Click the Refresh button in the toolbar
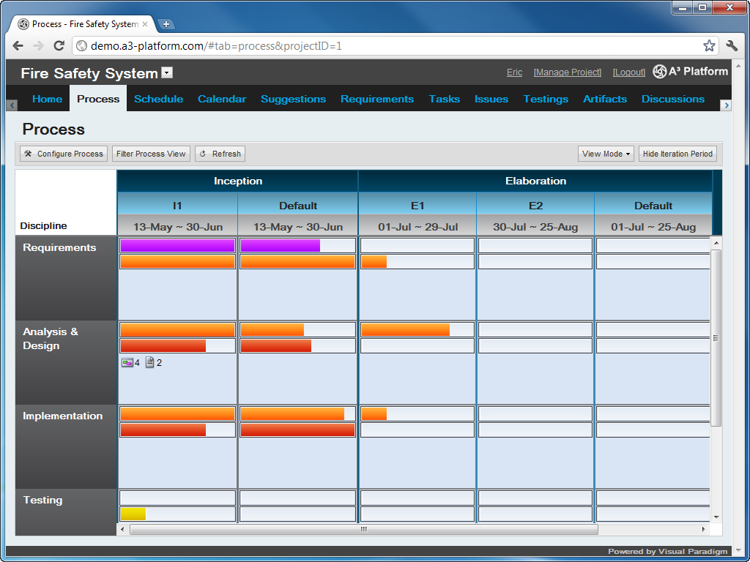 [220, 154]
